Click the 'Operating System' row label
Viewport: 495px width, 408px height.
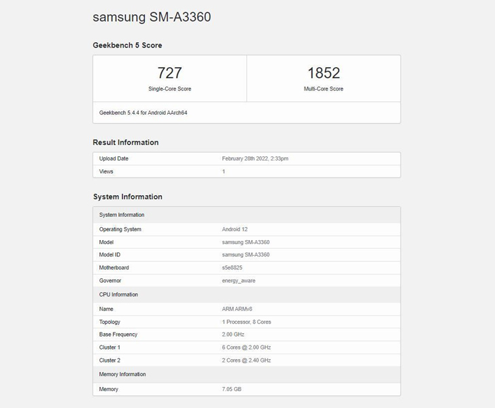pyautogui.click(x=120, y=229)
